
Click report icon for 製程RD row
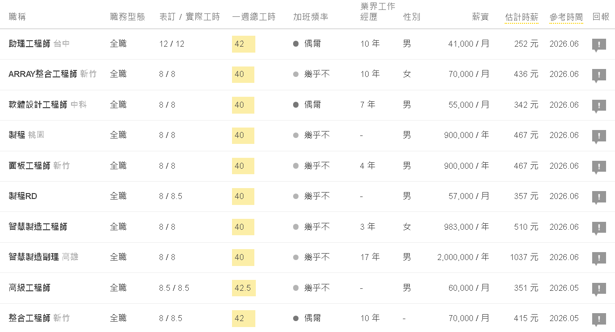click(x=599, y=198)
